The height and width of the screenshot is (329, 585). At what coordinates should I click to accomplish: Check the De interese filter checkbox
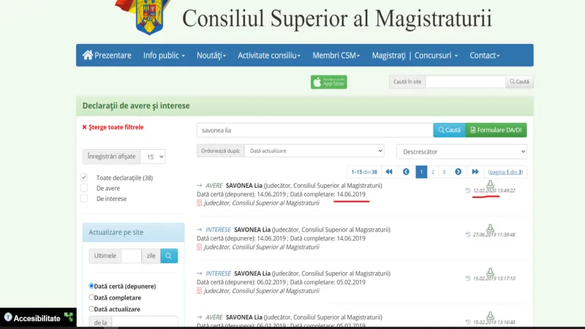point(84,198)
